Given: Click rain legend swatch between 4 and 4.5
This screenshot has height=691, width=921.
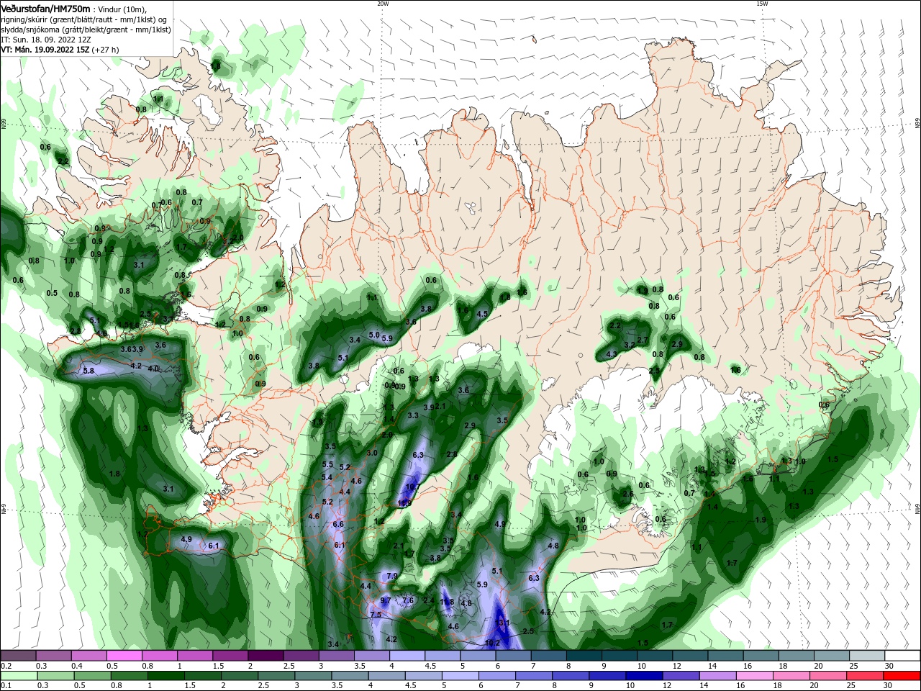Looking at the screenshot, I should (386, 675).
